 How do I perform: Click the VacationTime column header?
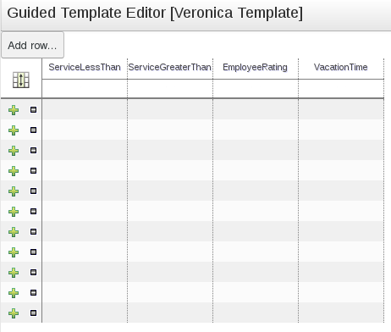click(341, 67)
